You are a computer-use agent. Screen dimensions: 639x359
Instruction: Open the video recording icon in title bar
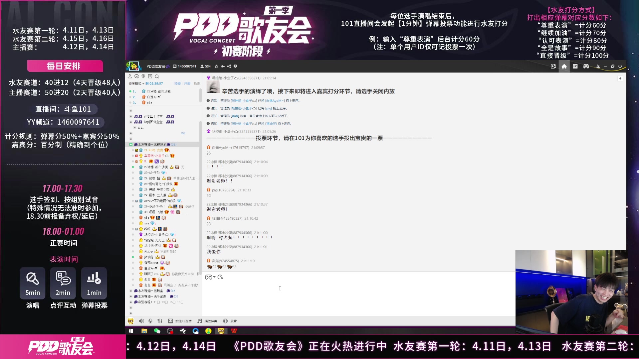coord(553,66)
